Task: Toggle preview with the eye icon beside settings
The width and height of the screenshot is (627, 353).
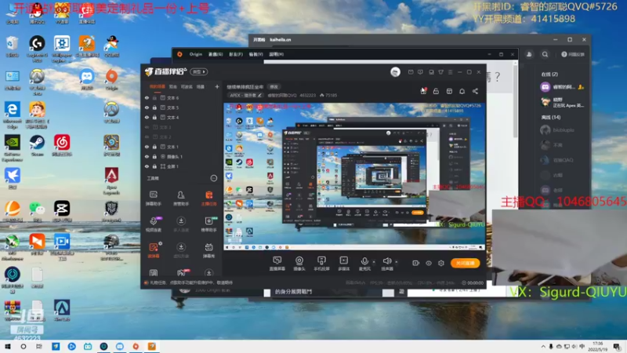Action: click(x=428, y=263)
